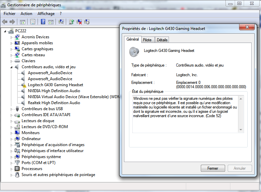Collapse the Contrôleurs audio, vidéo et jeu node

coord(11,67)
